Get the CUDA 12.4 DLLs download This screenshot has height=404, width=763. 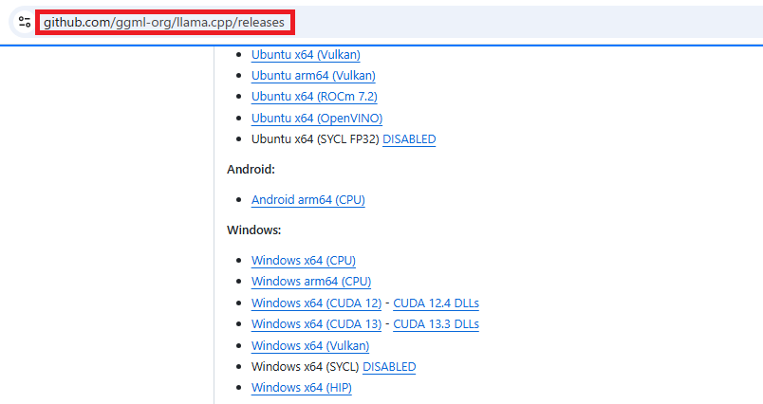tap(436, 303)
